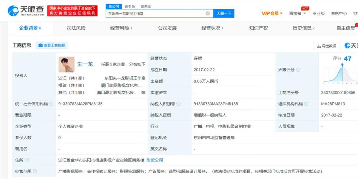Click the 其他（共3家） region entry
The width and height of the screenshot is (358, 179).
[x=71, y=93]
